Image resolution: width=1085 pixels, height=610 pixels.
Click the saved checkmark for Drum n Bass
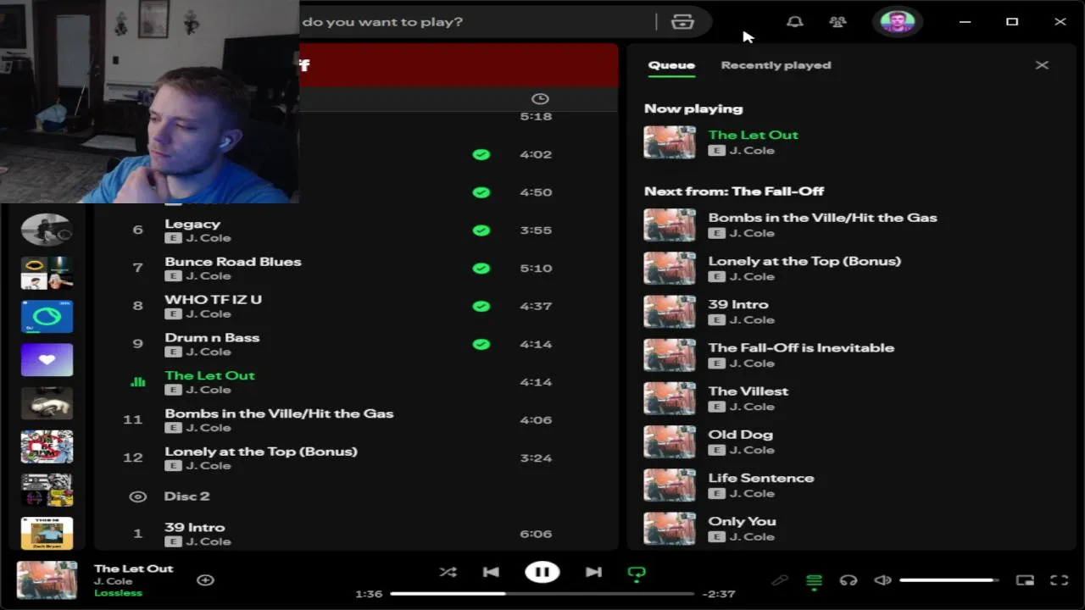(481, 344)
